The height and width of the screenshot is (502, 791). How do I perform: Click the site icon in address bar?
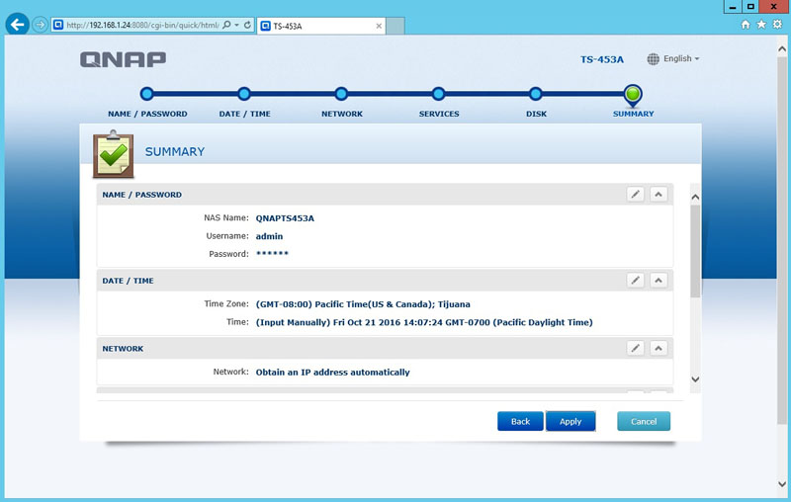point(58,24)
